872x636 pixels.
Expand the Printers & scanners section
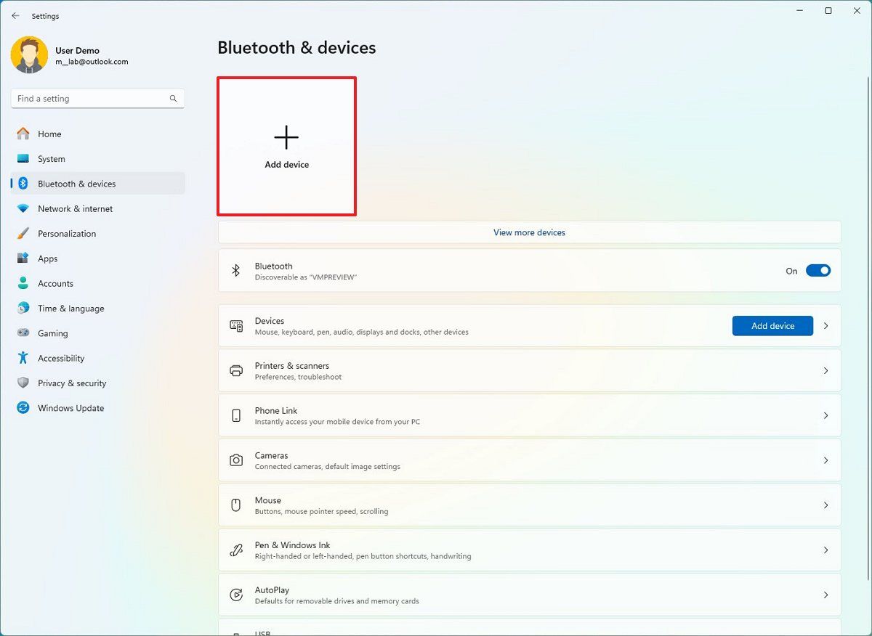[x=825, y=370]
